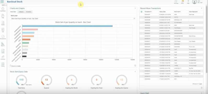
Task: Click info icon below the bar chart
Action: point(135,66)
